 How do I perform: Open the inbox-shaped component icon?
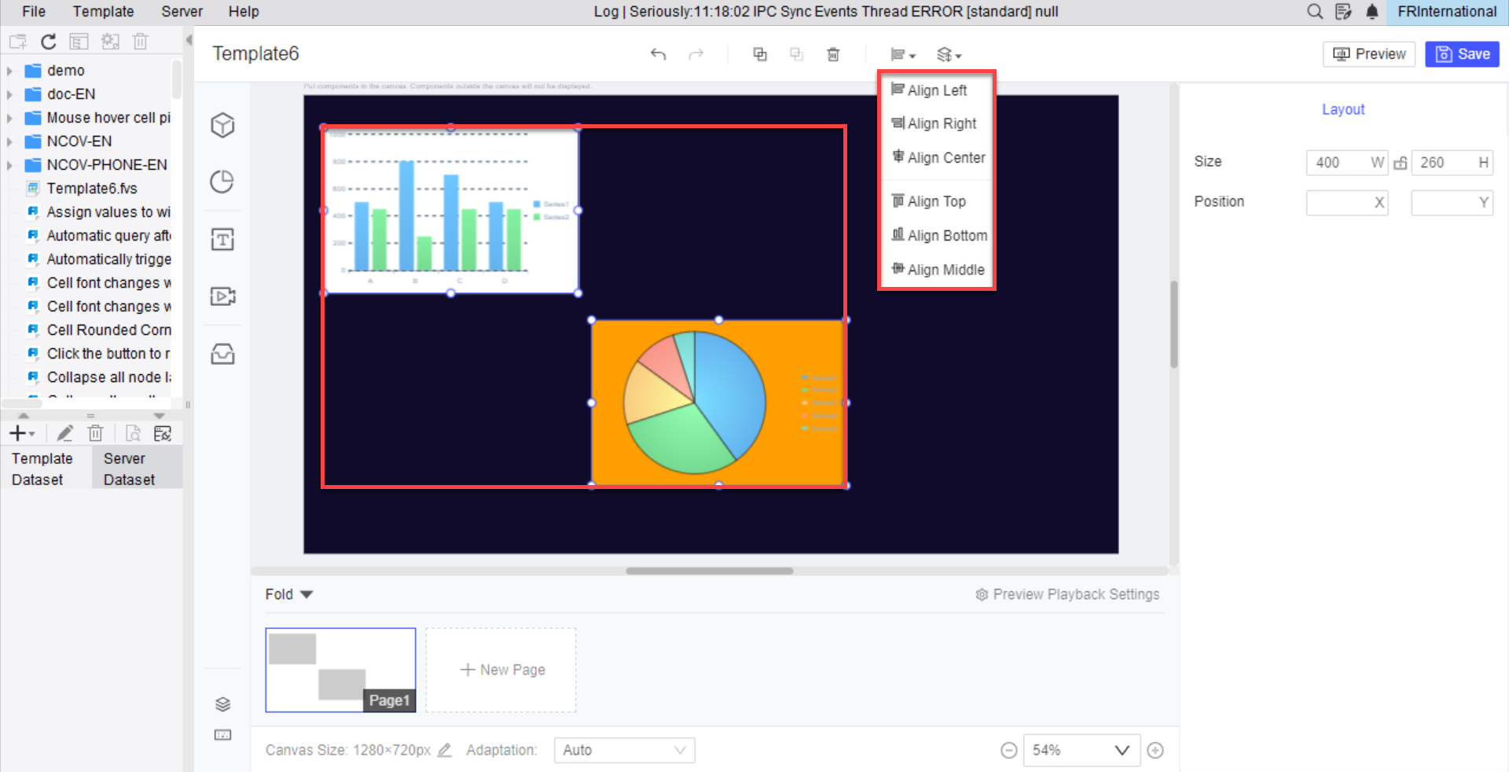tap(222, 354)
